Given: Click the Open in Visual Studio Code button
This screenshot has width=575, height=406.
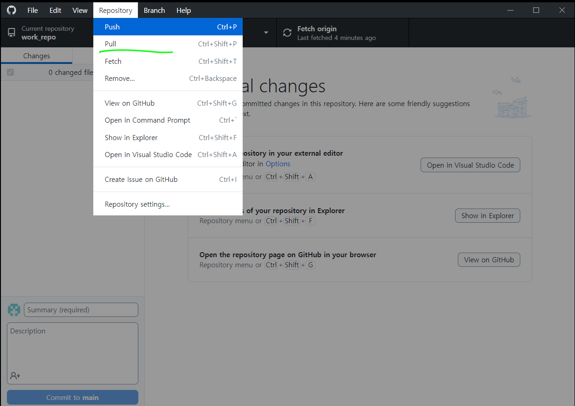Looking at the screenshot, I should 470,165.
